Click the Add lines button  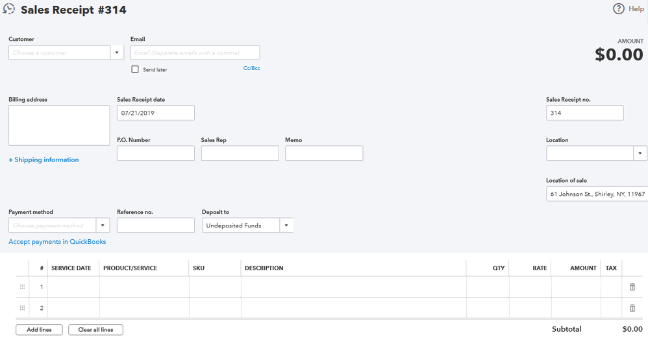tap(39, 329)
